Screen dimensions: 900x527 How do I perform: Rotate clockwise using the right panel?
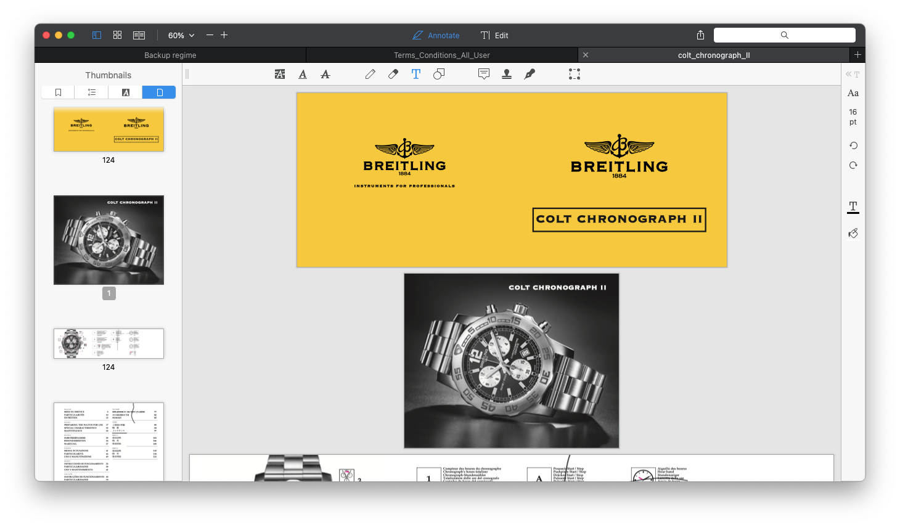coord(853,165)
